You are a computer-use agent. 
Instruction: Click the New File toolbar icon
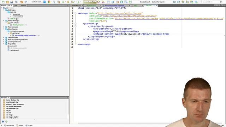click(x=3, y=2)
